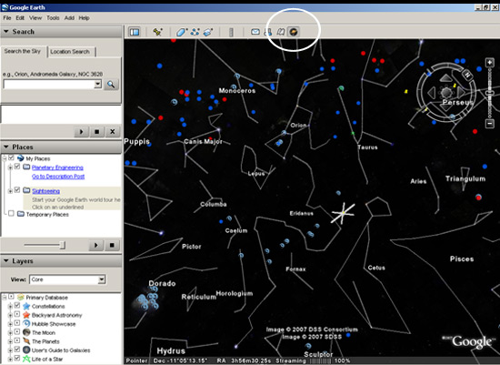Screen dimensions: 500x365
Task: Add a path from the toolbar
Action: pos(195,32)
